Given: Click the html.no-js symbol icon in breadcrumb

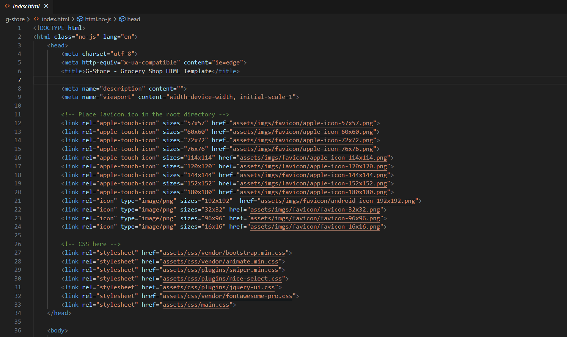Looking at the screenshot, I should point(80,19).
